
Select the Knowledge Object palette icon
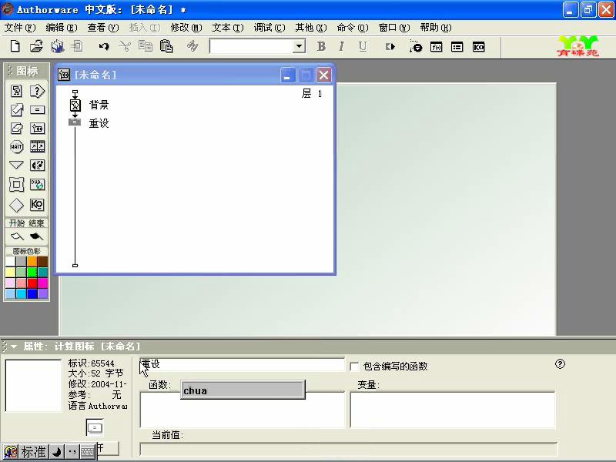pyautogui.click(x=37, y=205)
